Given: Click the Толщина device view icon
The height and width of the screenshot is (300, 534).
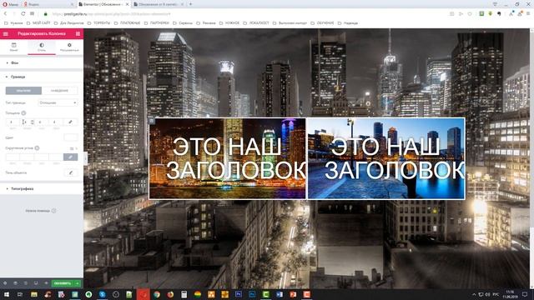Looking at the screenshot, I should point(23,113).
